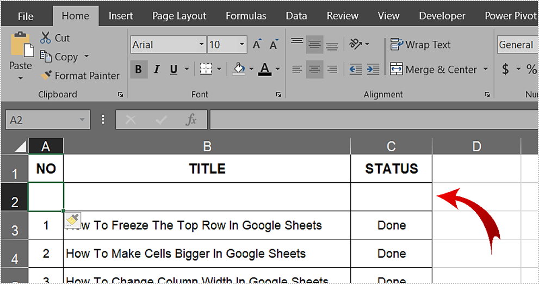Screen dimensions: 539x284
Task: Enable Wrap Text
Action: pyautogui.click(x=420, y=45)
